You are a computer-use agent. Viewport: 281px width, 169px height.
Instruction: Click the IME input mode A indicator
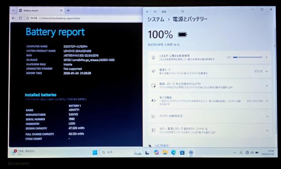pos(241,153)
